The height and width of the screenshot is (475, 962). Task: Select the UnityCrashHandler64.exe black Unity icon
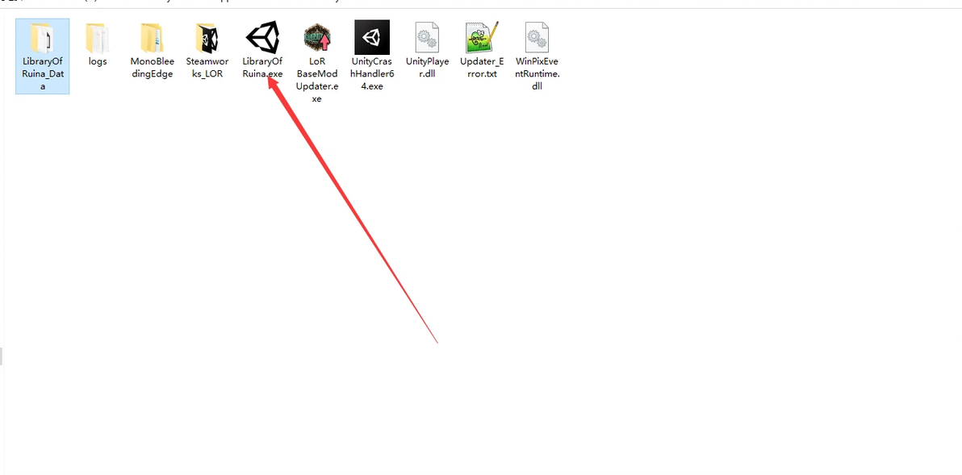372,37
